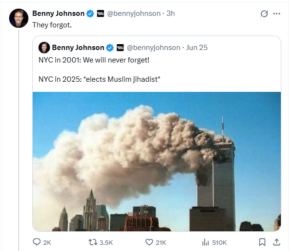Bookmark this post
Screen dimensions: 289x251
point(262,242)
